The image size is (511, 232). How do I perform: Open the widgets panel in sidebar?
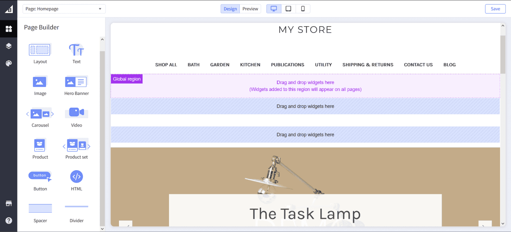[x=9, y=29]
